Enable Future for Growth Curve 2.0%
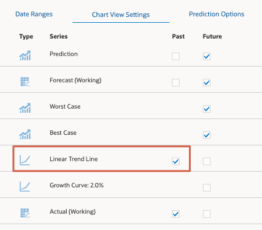 tap(206, 188)
